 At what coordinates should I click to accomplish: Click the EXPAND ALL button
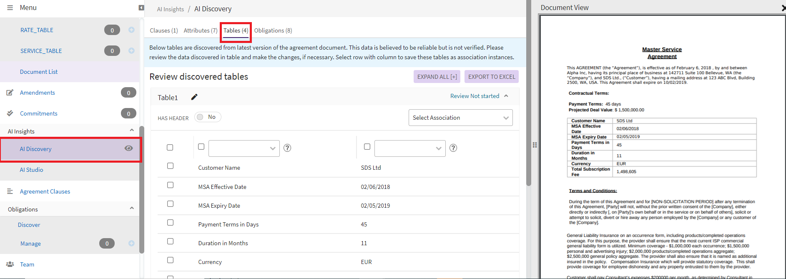pyautogui.click(x=437, y=77)
